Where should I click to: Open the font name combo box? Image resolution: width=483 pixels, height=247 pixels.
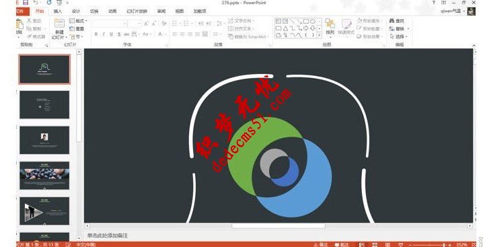(110, 24)
